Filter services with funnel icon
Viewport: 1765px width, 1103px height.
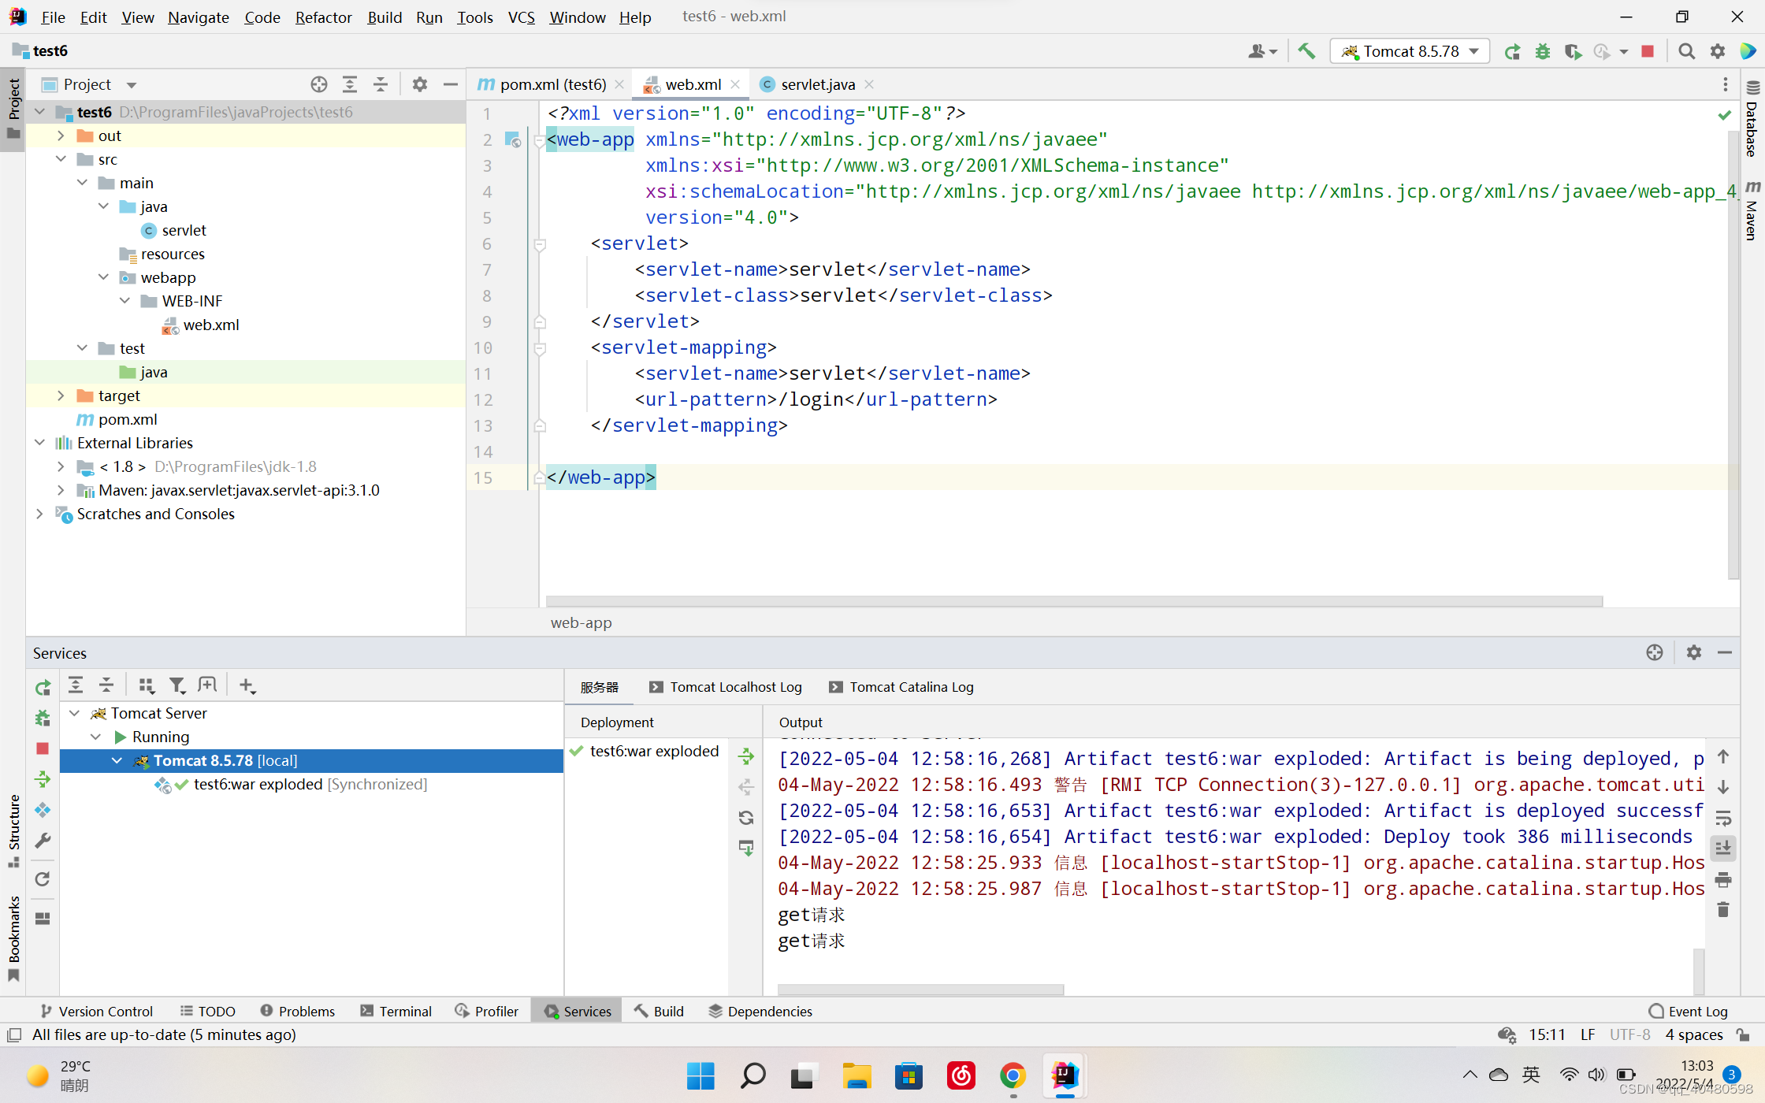coord(177,685)
